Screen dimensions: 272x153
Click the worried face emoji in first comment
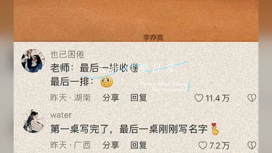click(x=107, y=82)
